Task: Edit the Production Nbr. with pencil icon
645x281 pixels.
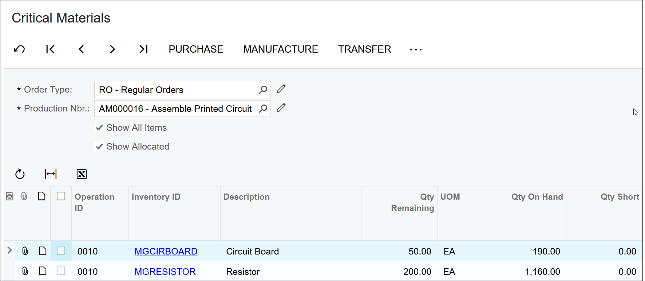Action: tap(281, 108)
